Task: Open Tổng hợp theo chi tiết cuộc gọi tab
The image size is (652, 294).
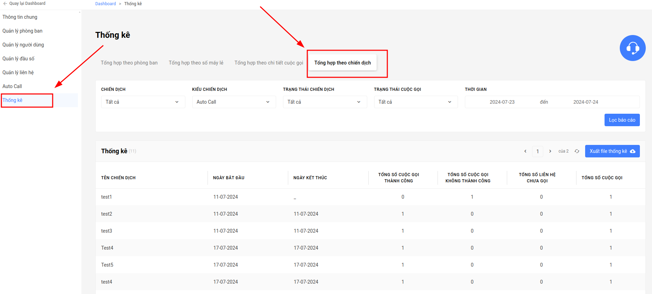Action: (x=269, y=63)
